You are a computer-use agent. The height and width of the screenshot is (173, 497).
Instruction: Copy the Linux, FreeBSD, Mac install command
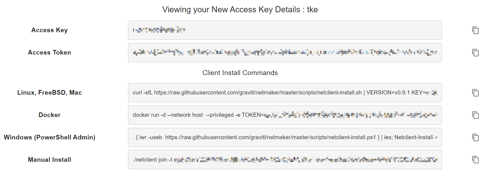(475, 93)
